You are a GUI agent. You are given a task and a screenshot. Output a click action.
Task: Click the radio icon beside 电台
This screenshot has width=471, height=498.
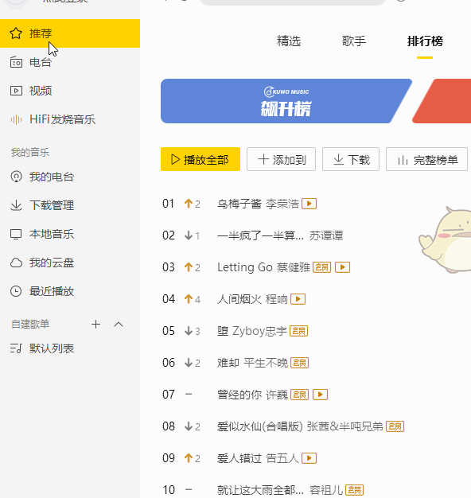pyautogui.click(x=16, y=62)
